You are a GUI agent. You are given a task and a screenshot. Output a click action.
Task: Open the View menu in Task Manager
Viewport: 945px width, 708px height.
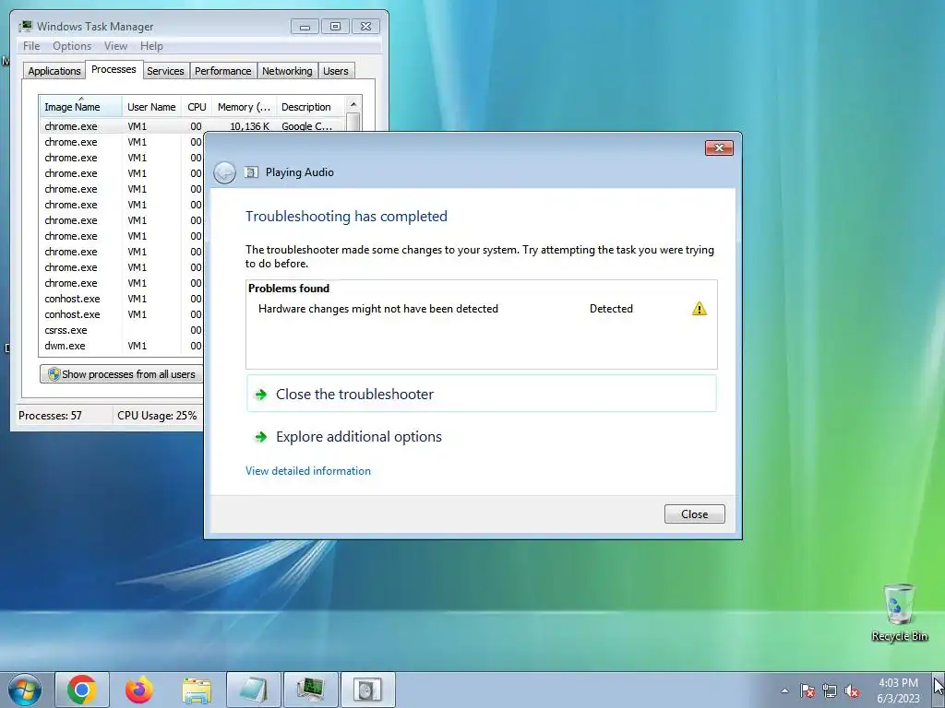(115, 46)
